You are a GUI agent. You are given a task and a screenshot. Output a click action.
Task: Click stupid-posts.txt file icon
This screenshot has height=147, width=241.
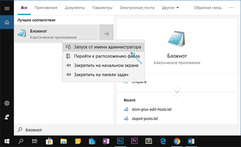coord(126,119)
